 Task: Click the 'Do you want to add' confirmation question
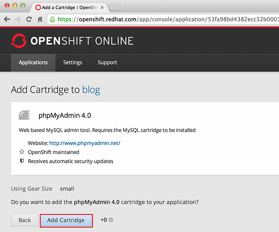[104, 202]
